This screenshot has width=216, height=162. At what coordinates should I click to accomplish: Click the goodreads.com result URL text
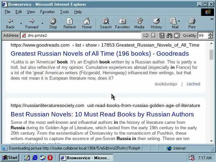click(x=105, y=45)
